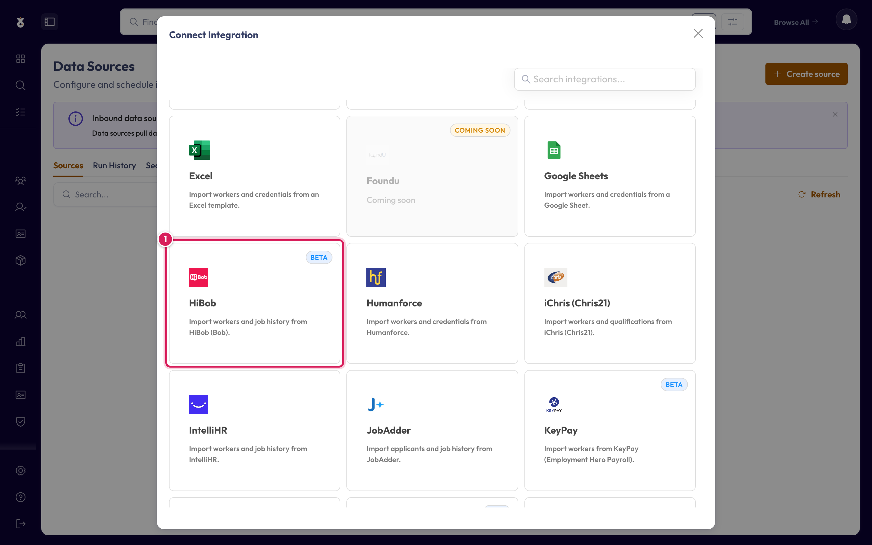Click the Humanforce hf logo

pyautogui.click(x=376, y=277)
